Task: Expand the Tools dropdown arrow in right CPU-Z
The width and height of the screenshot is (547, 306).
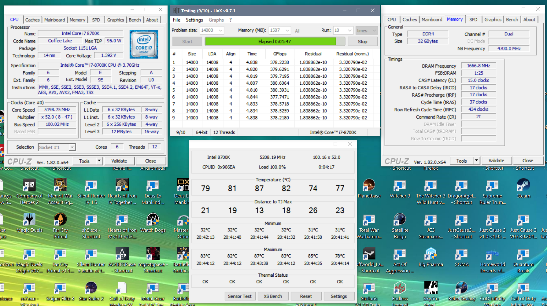Action: click(x=476, y=161)
